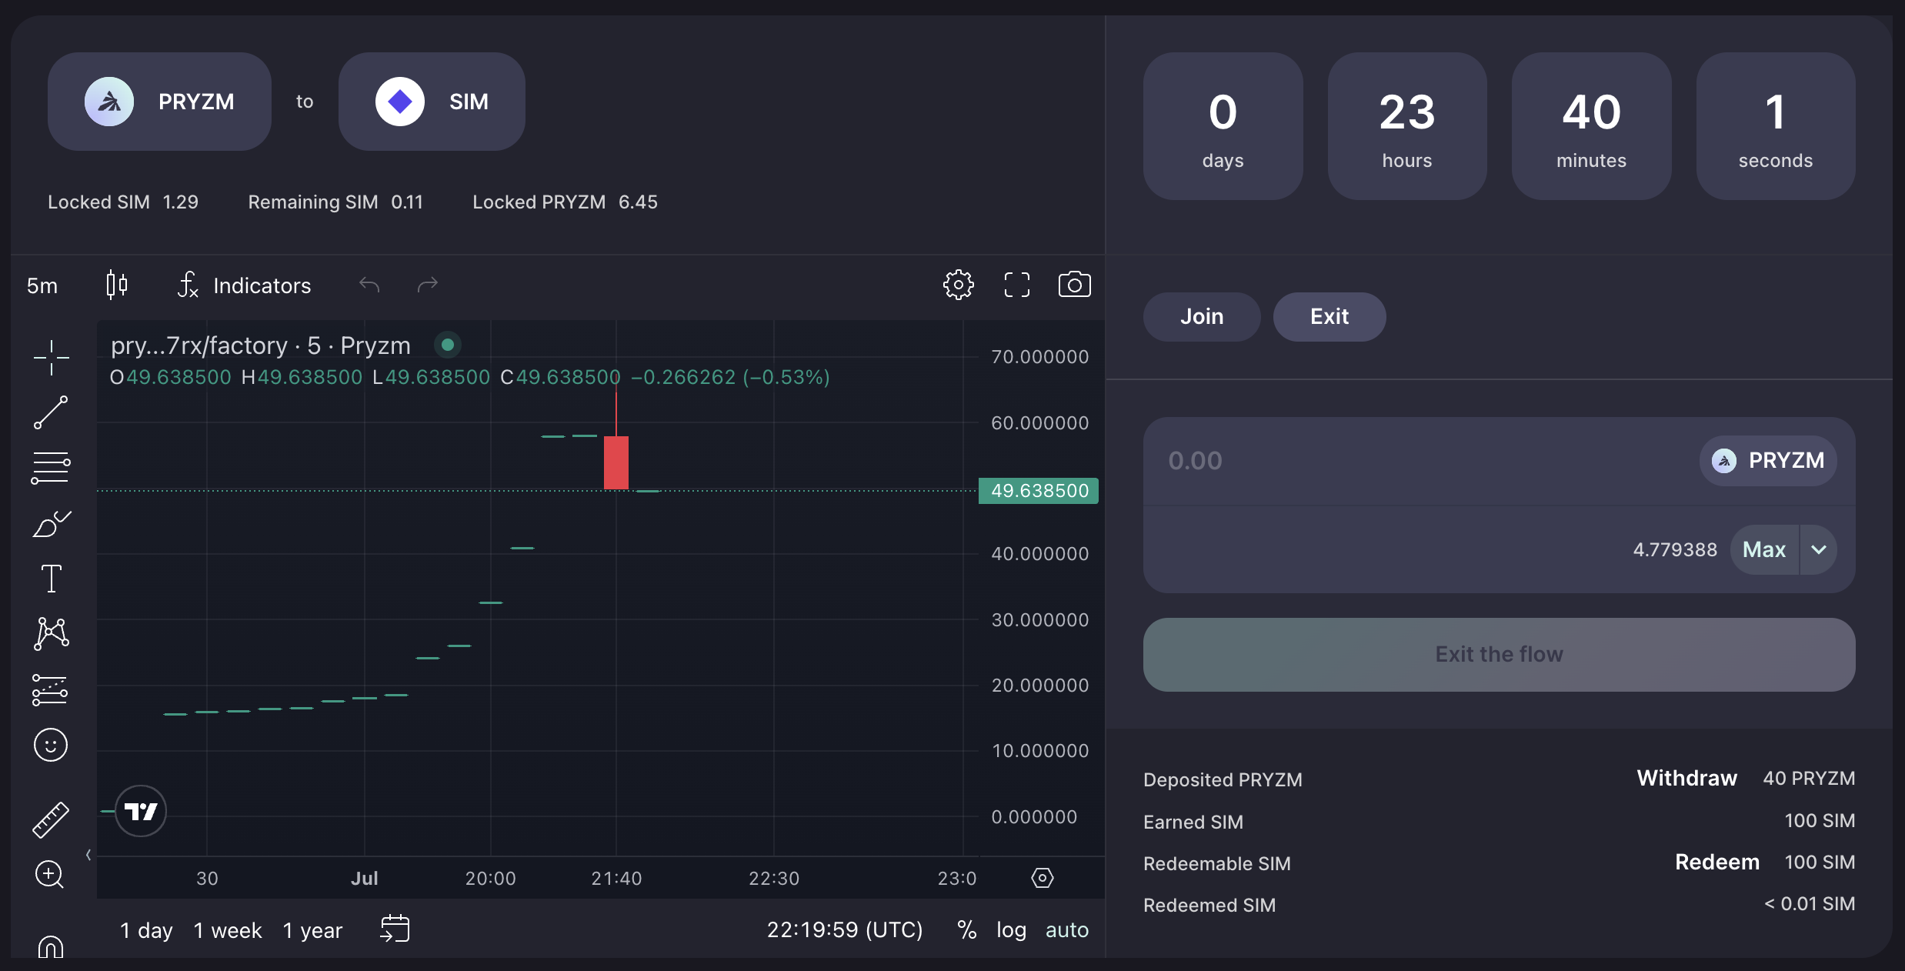Open chart settings gear
This screenshot has height=971, width=1905.
tap(959, 285)
